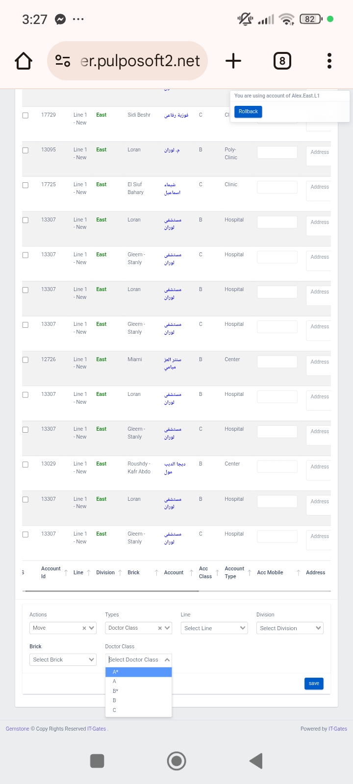Screen dimensions: 353x784
Task: Open the browser three-dot menu
Action: coord(329,61)
